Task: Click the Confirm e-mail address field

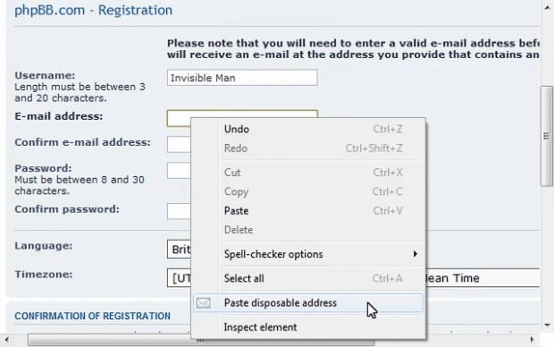Action: (179, 144)
